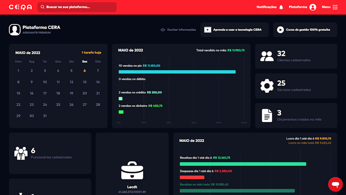Click the Plataforma CERA profile picture

[x=15, y=30]
